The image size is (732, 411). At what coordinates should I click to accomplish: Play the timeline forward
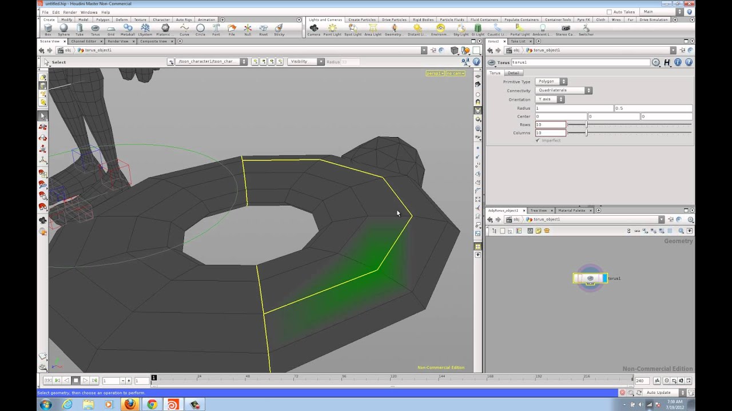click(85, 381)
